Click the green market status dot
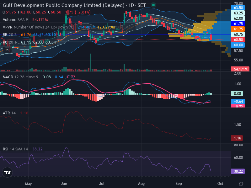This screenshot has width=251, height=188. pyautogui.click(x=153, y=5)
